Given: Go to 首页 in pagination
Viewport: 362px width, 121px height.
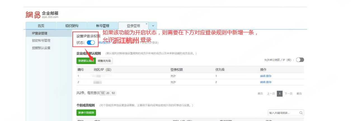Looking at the screenshot, I should click(x=260, y=94).
